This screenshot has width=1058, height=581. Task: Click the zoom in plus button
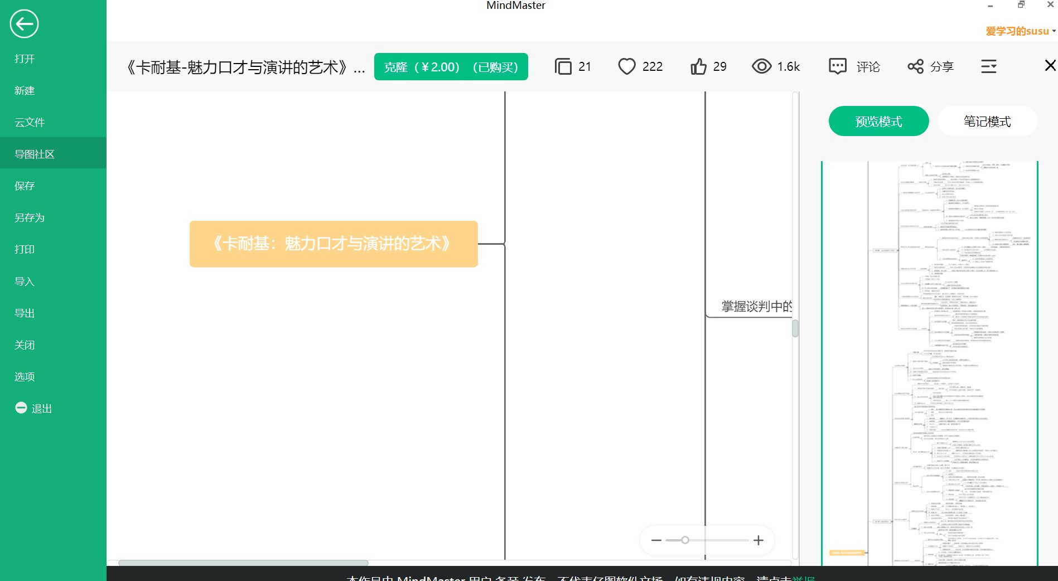[759, 540]
